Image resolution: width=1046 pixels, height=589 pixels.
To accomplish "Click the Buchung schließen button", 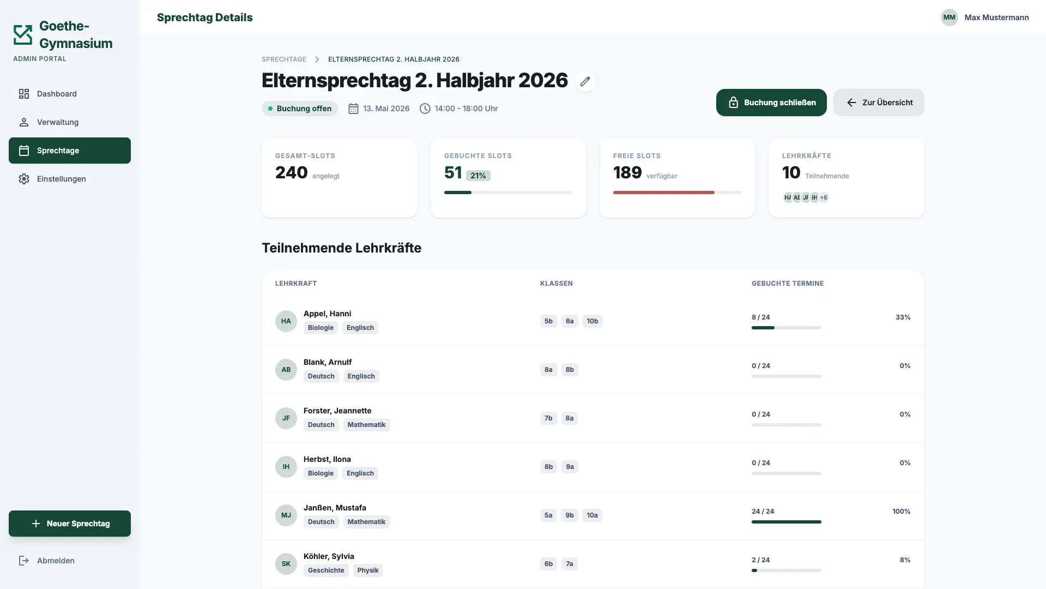I will point(771,103).
